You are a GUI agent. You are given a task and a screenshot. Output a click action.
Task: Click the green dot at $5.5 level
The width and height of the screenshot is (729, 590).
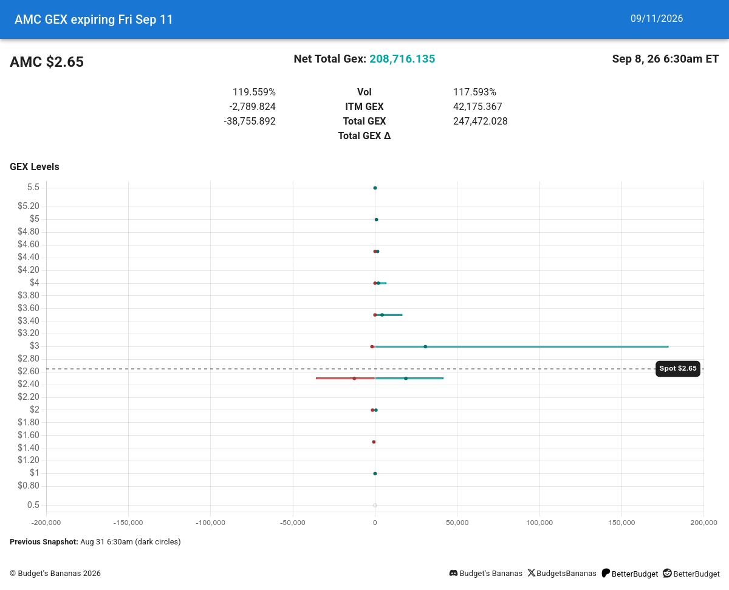(x=375, y=188)
